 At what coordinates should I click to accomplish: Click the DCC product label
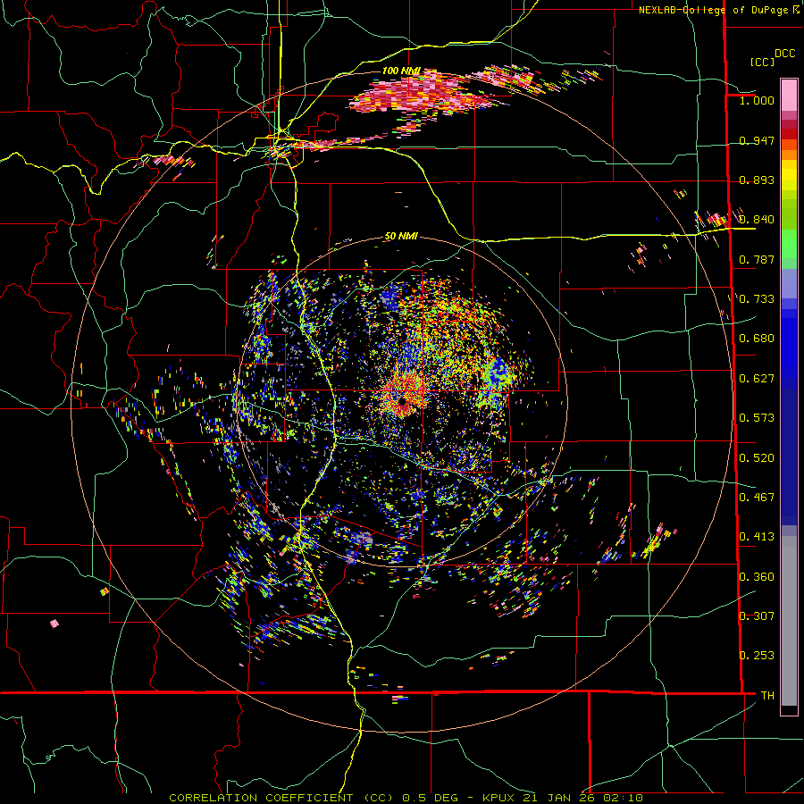coord(784,54)
